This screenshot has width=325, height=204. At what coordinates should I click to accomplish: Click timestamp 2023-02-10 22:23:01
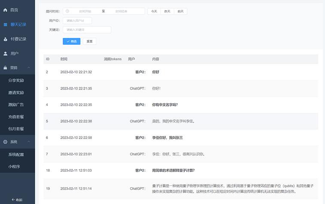pyautogui.click(x=76, y=154)
